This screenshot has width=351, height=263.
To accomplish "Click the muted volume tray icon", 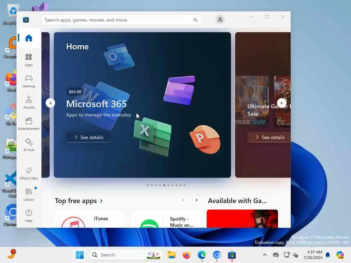I will 295,255.
